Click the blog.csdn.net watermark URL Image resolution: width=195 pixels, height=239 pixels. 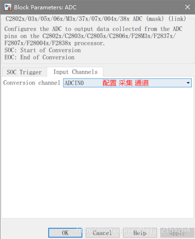click(x=133, y=230)
